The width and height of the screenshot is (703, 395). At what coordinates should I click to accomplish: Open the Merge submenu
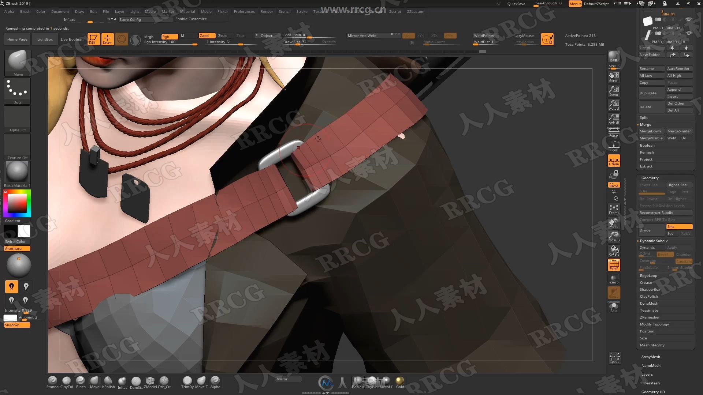(645, 124)
